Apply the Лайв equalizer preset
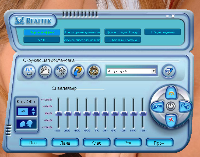This screenshot has width=200, height=157. pos(65,142)
